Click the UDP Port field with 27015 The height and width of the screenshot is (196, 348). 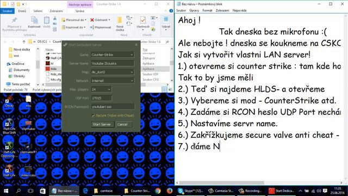point(102,98)
